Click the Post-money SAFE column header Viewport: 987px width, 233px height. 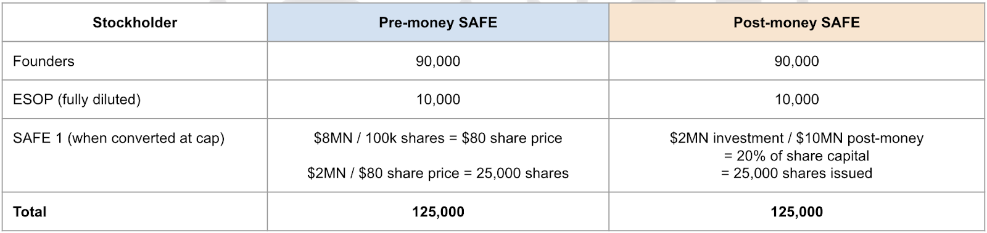tap(796, 23)
